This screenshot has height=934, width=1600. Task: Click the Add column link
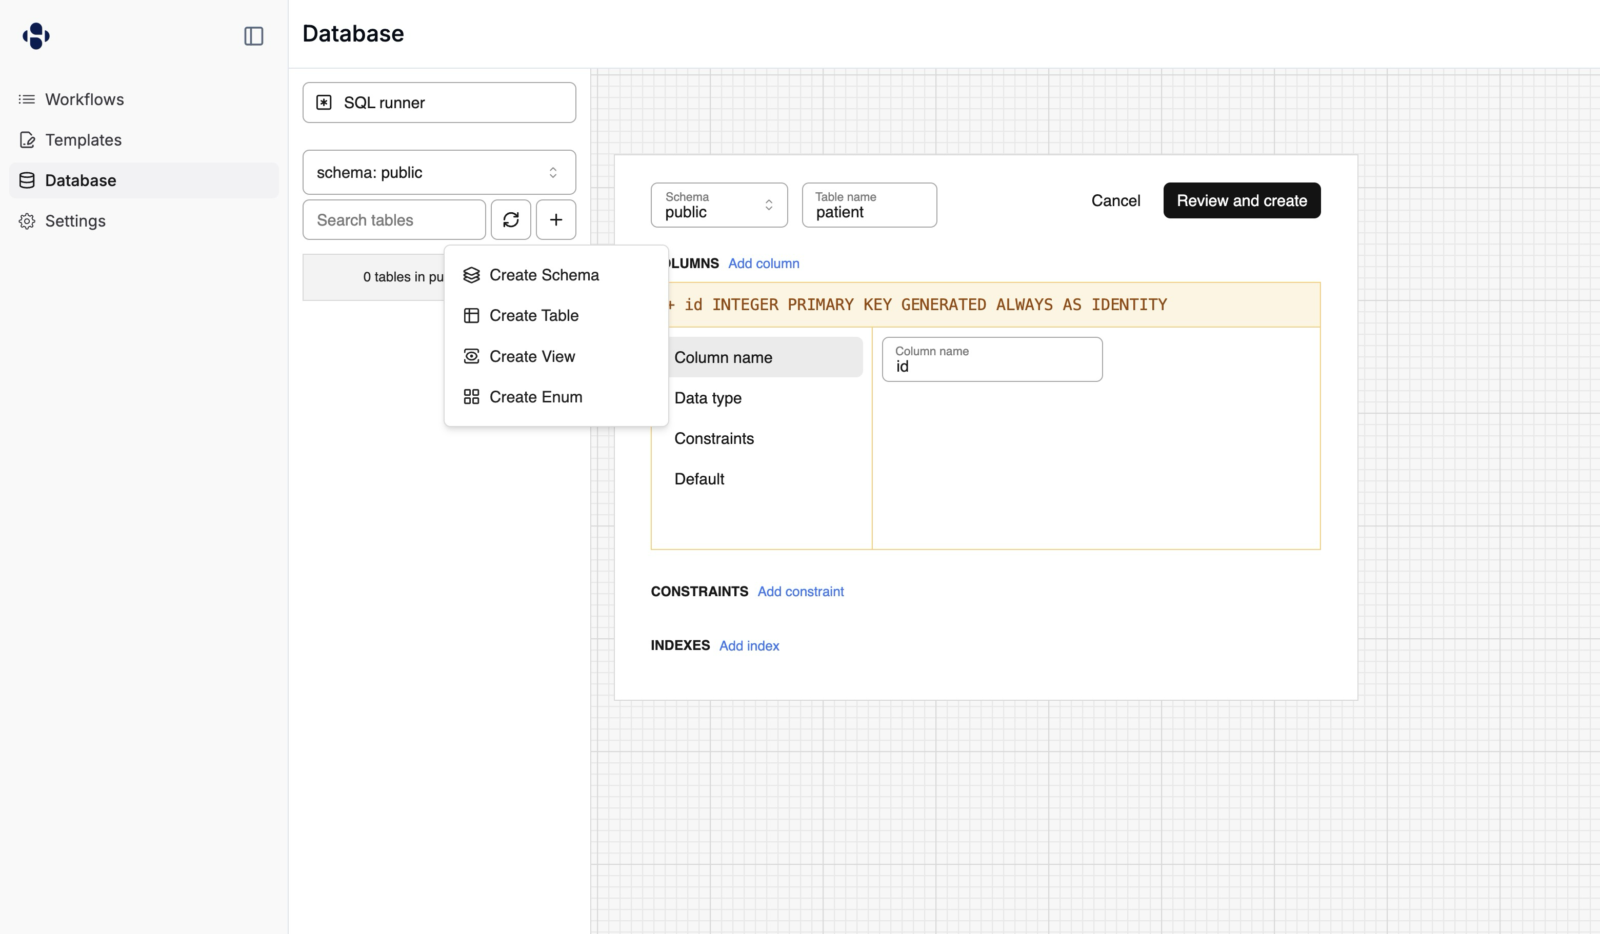[x=763, y=263]
